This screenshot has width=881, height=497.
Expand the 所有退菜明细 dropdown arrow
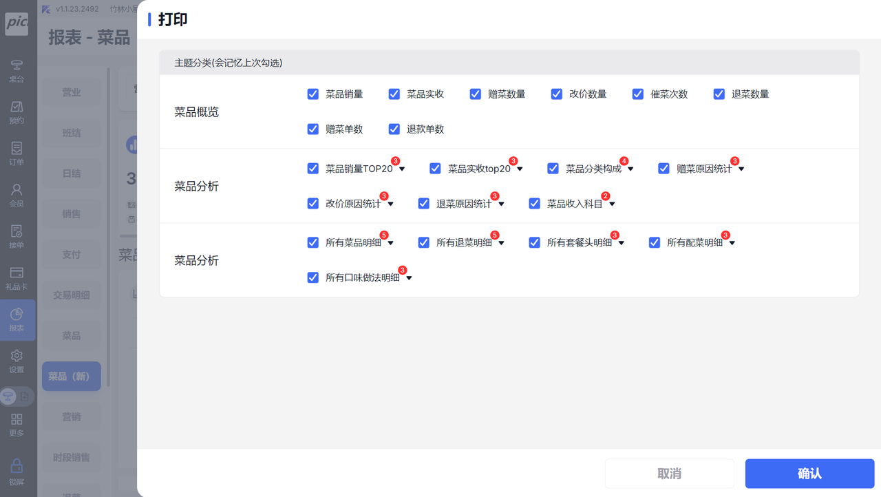click(x=501, y=244)
